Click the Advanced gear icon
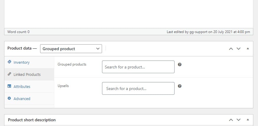The height and width of the screenshot is (126, 258). pos(9,98)
